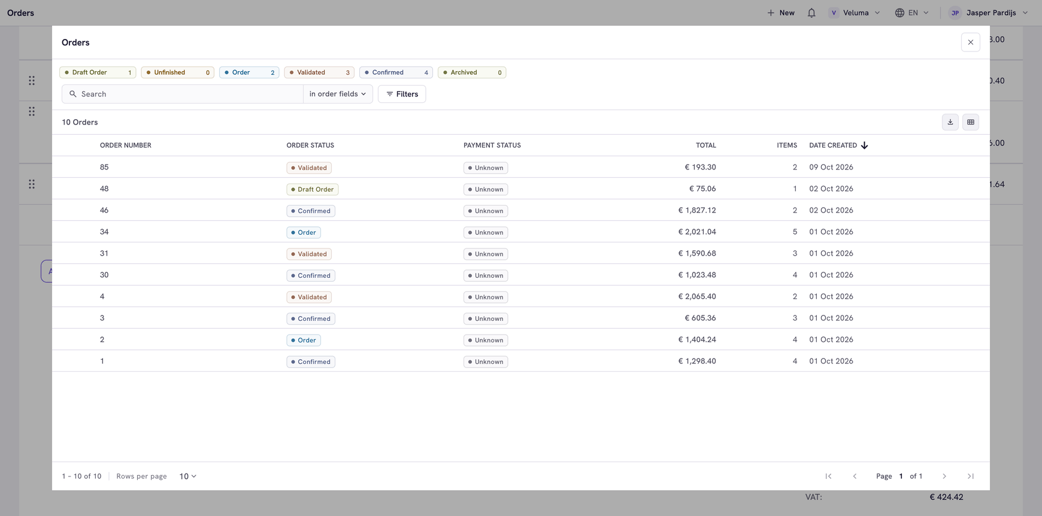Open order number 85 row
The image size is (1042, 516).
(520, 167)
